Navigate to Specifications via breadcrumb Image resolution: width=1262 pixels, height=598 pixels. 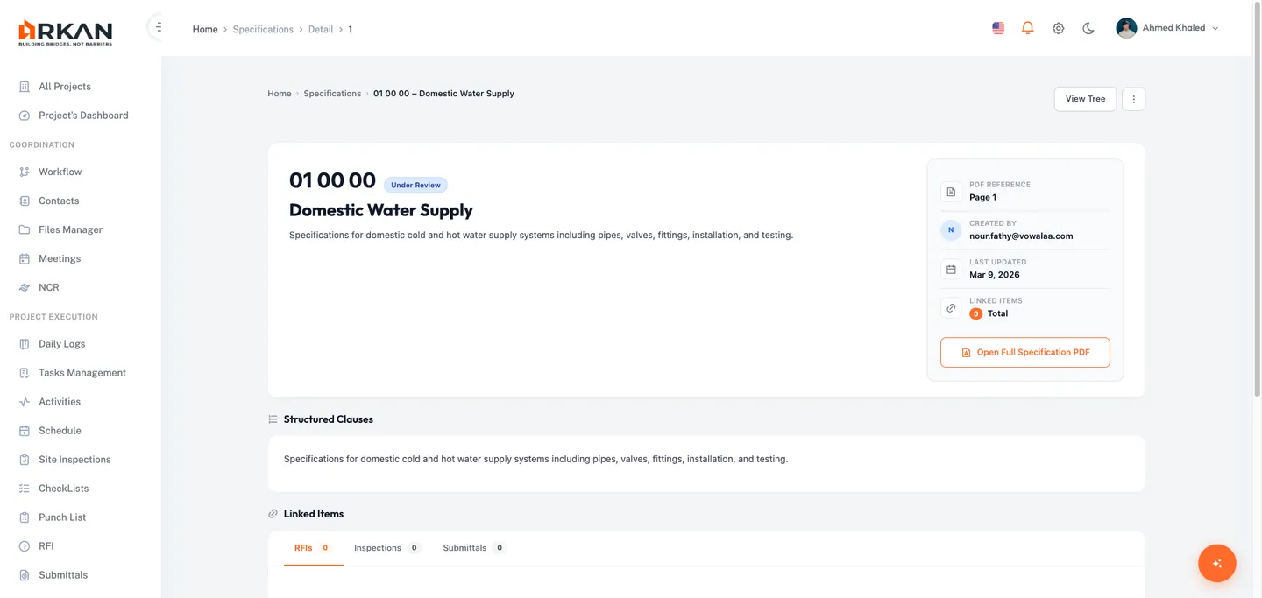pos(332,93)
